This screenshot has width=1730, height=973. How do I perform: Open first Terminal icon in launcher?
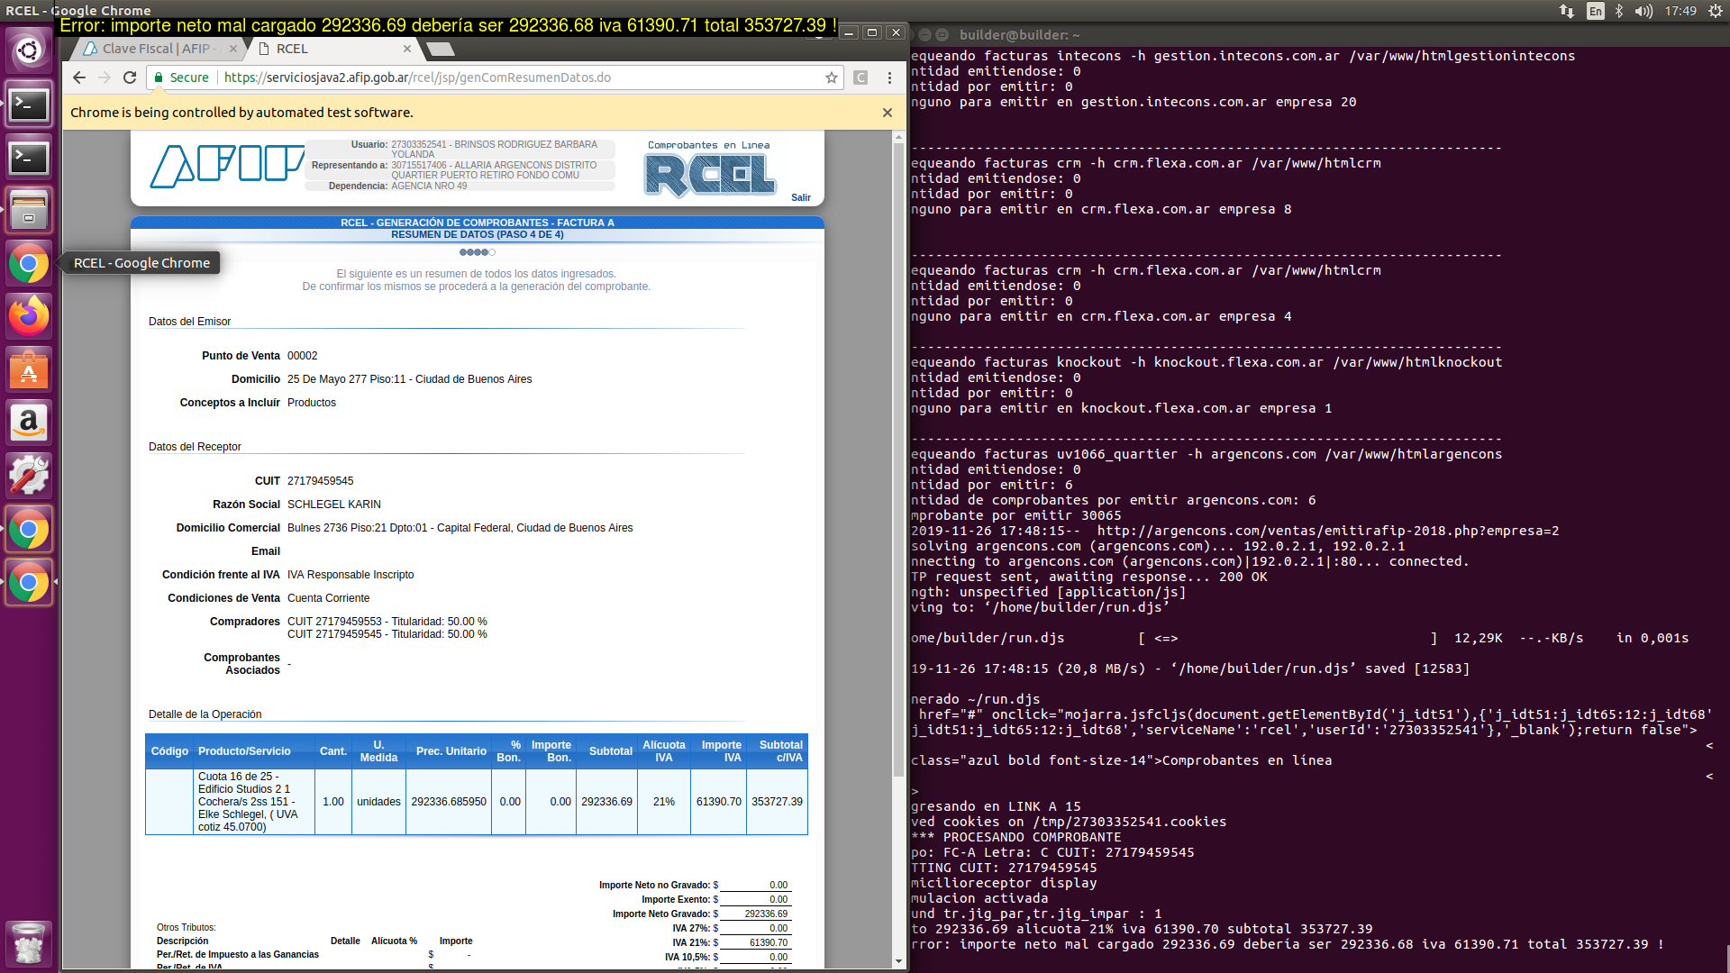(x=29, y=105)
